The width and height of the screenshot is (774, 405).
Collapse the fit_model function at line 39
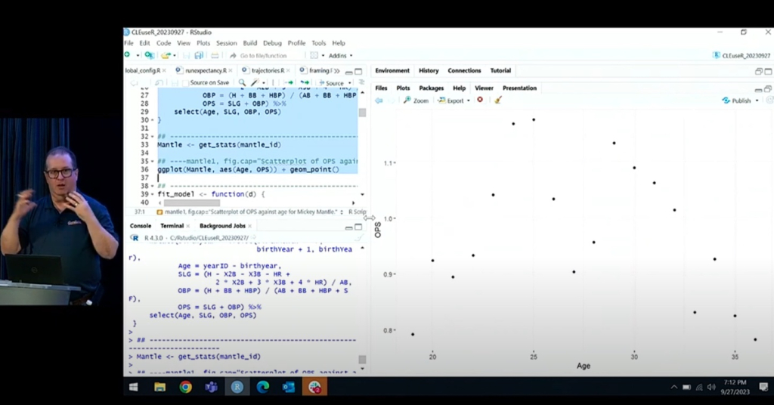click(x=153, y=194)
